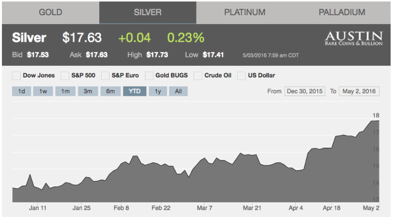Check the US Dollar checkbox
393x217 pixels.
(x=242, y=76)
